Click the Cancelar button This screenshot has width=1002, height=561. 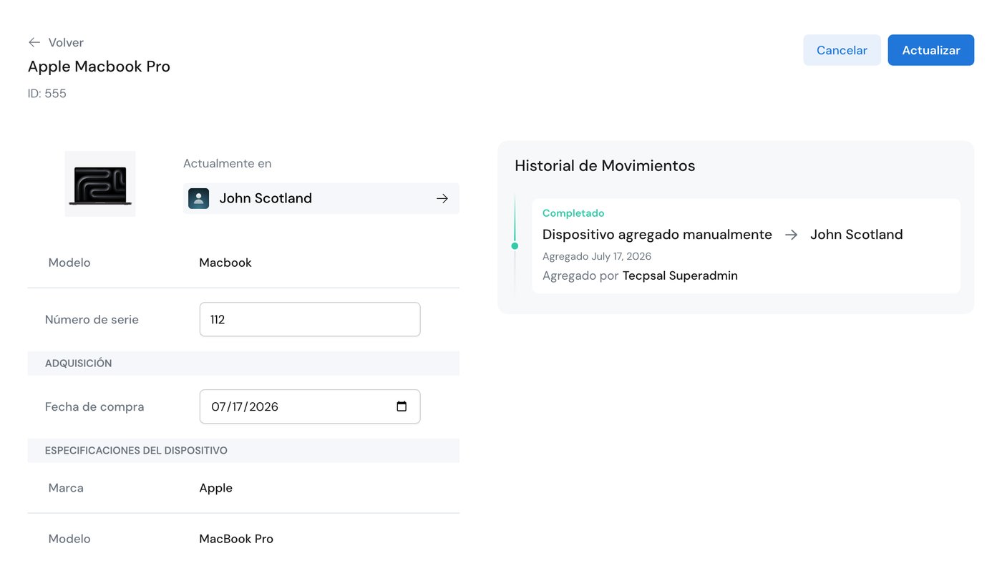click(x=842, y=50)
